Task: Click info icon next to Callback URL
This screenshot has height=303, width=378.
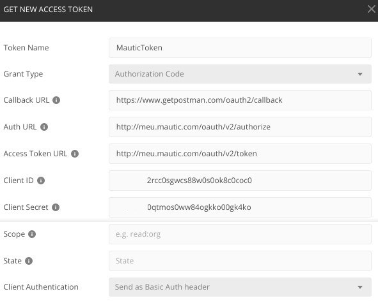Action: click(x=56, y=100)
